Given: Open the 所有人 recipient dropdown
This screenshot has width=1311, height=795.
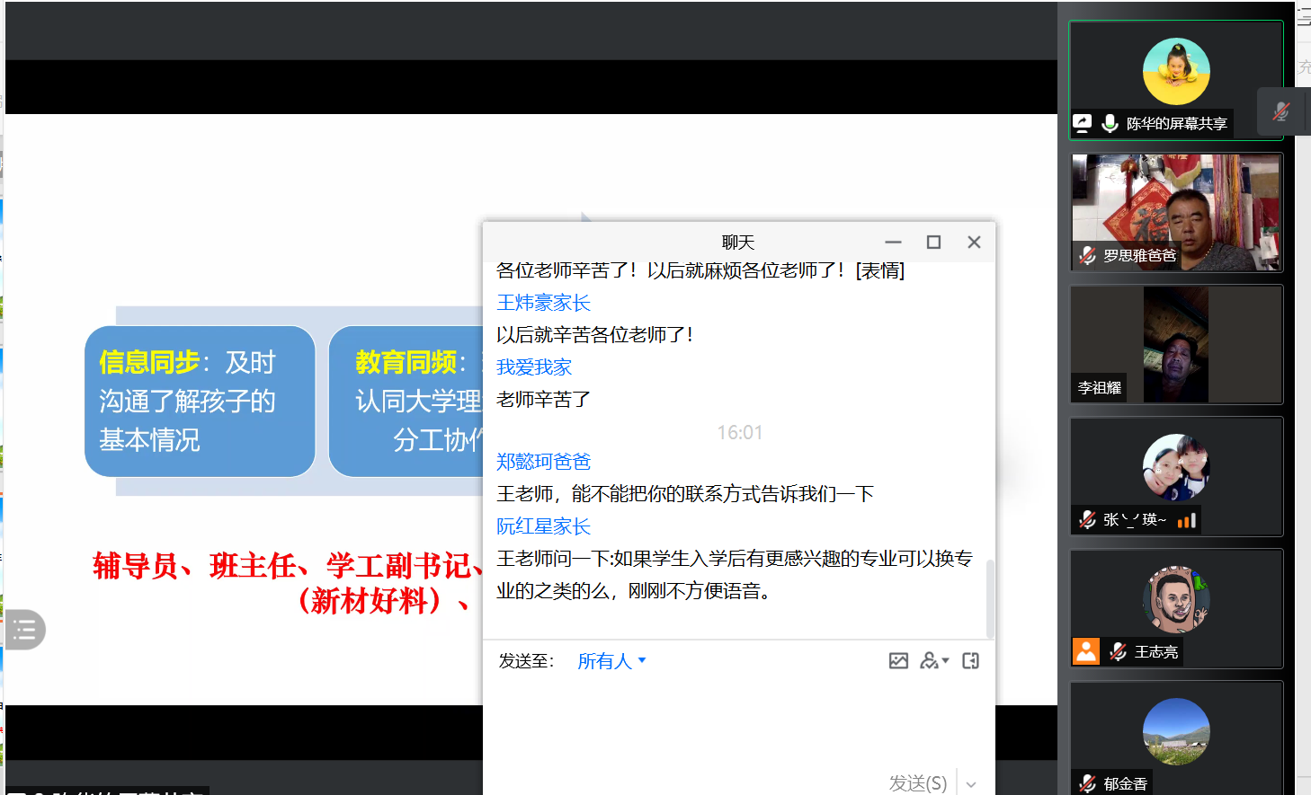Looking at the screenshot, I should [x=611, y=661].
